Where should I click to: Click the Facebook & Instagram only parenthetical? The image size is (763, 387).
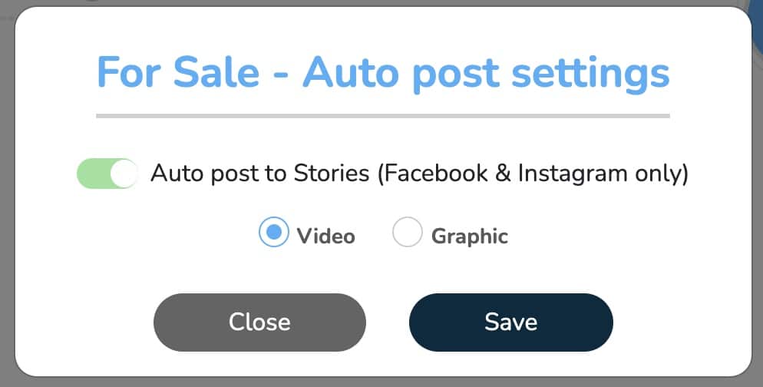(533, 174)
